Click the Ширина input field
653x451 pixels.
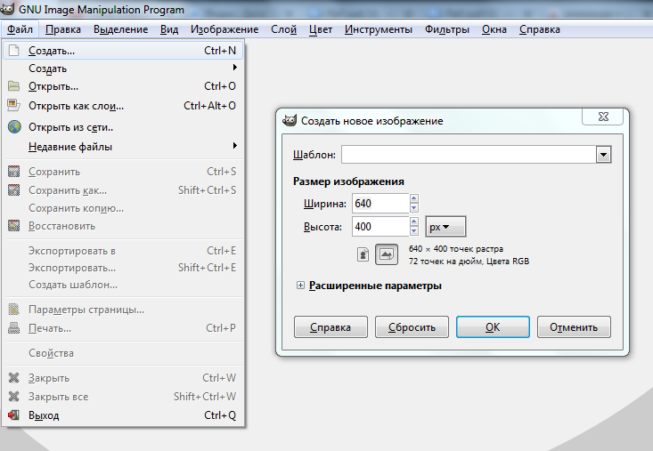click(x=380, y=204)
